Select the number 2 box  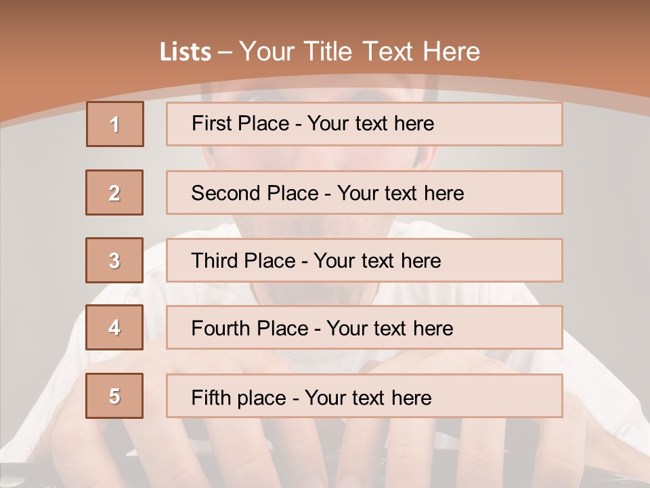pos(114,192)
